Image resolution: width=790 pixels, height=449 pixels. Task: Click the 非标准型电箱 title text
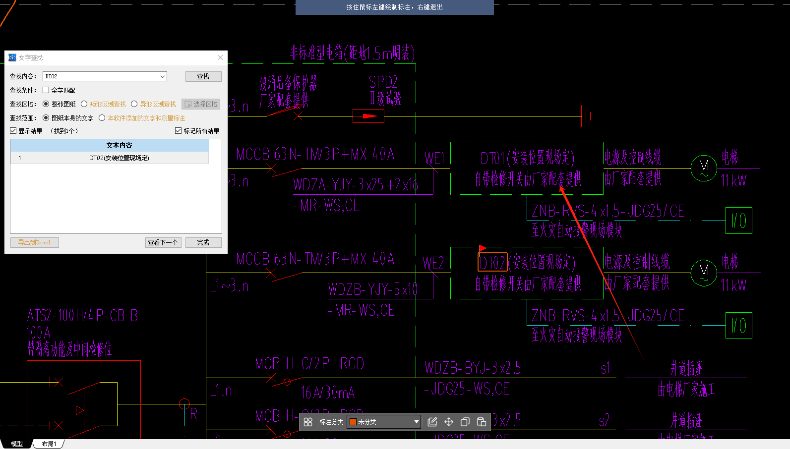point(353,53)
